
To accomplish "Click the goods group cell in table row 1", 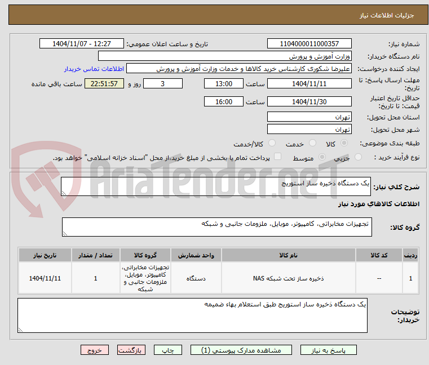I will point(145,278).
